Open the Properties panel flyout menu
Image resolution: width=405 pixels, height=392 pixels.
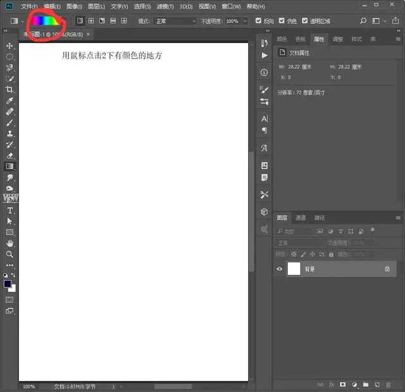point(398,39)
